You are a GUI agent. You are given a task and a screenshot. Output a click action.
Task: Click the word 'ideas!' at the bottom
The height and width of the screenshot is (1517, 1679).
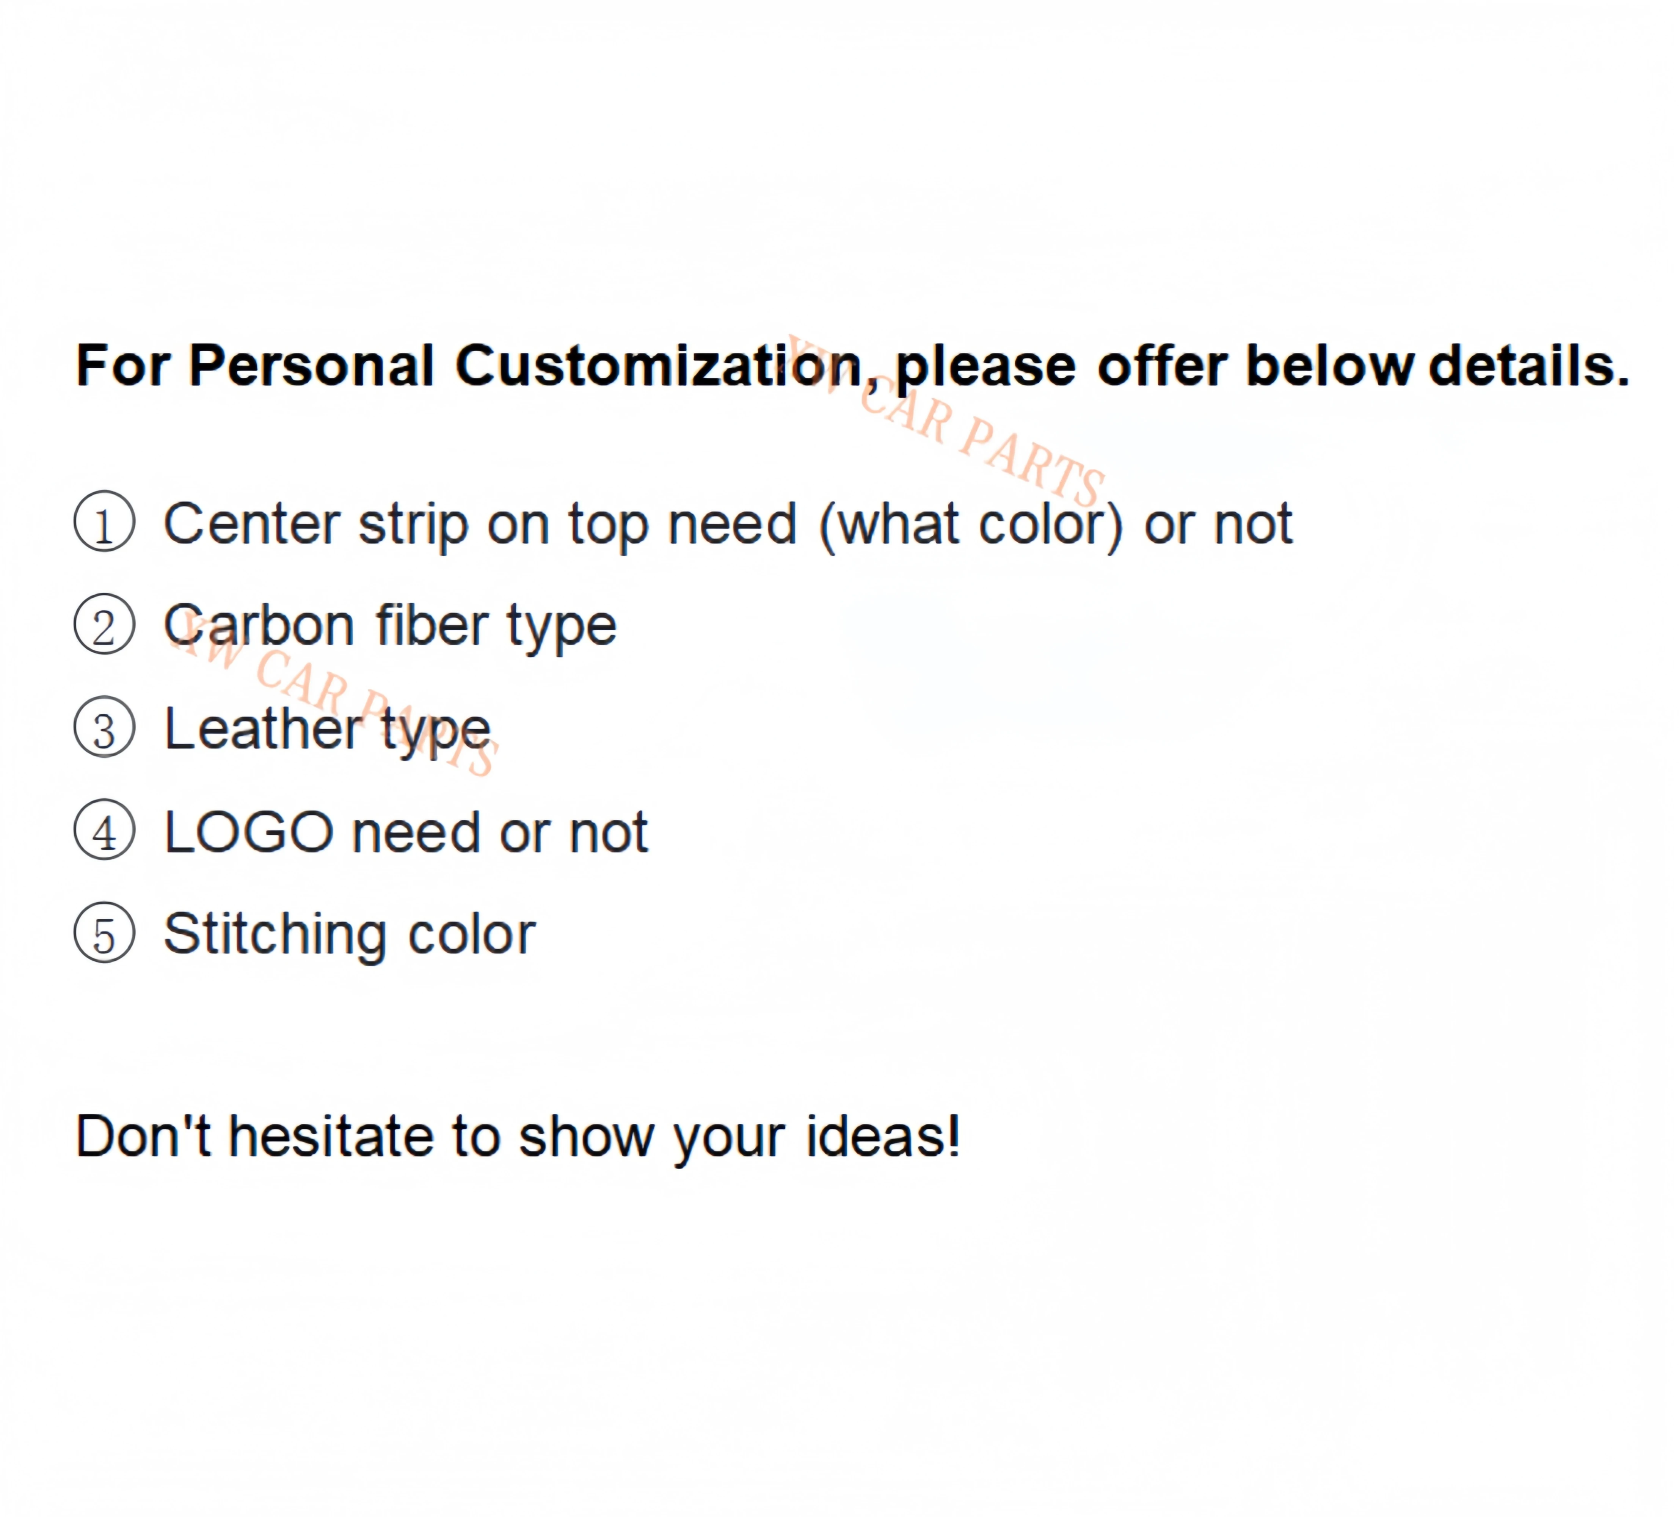tap(883, 1136)
